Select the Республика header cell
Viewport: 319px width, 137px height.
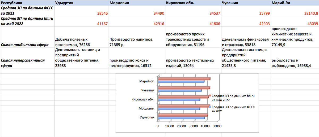click(27, 3)
